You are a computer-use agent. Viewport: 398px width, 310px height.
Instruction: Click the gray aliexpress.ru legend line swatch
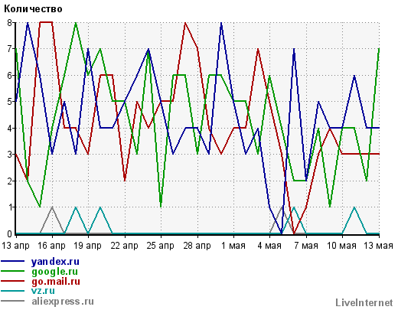[x=13, y=301]
